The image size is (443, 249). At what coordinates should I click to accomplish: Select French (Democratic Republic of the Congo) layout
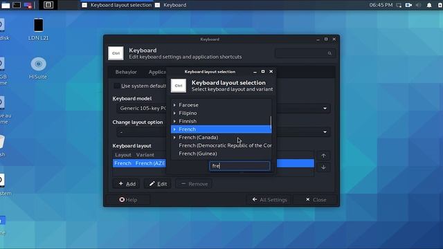[221, 145]
